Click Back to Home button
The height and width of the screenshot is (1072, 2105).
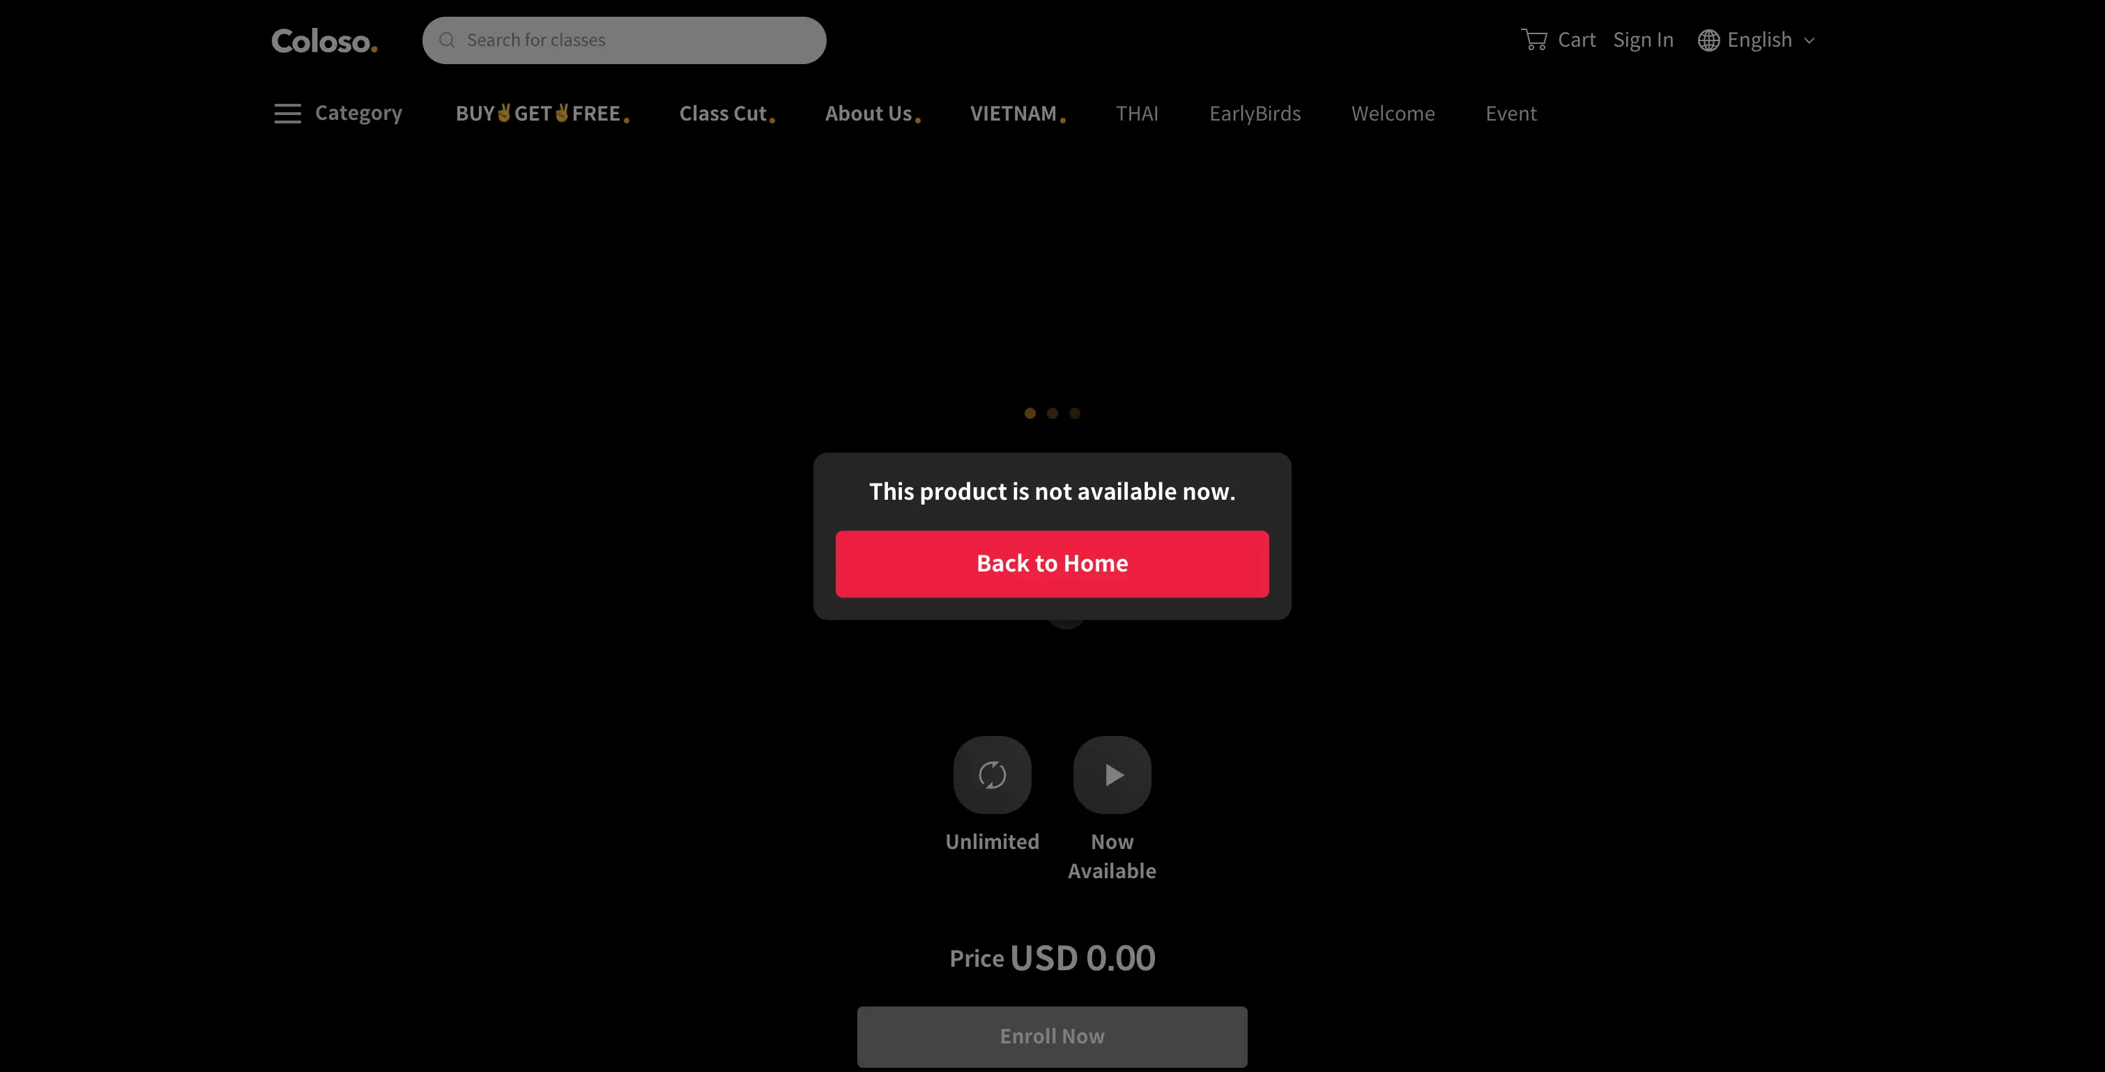pyautogui.click(x=1052, y=564)
